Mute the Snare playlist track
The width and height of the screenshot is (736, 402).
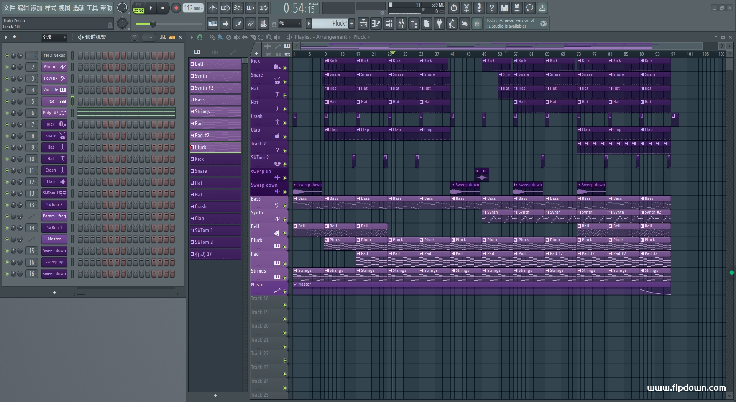point(284,82)
